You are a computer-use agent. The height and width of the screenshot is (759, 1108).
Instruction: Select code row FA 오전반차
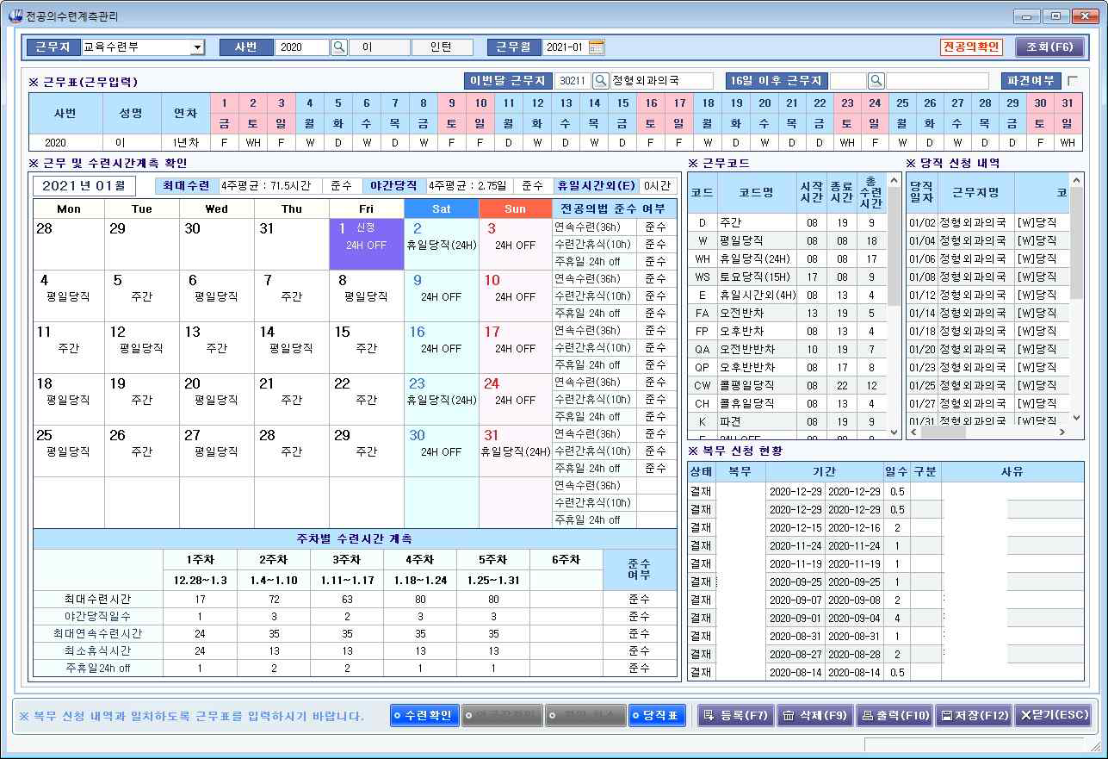pos(786,313)
